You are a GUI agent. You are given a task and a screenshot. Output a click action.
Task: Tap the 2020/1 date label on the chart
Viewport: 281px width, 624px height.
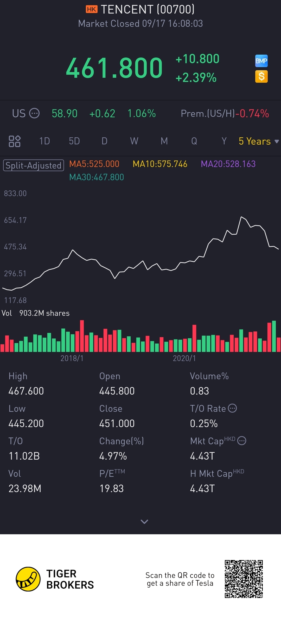tap(184, 358)
